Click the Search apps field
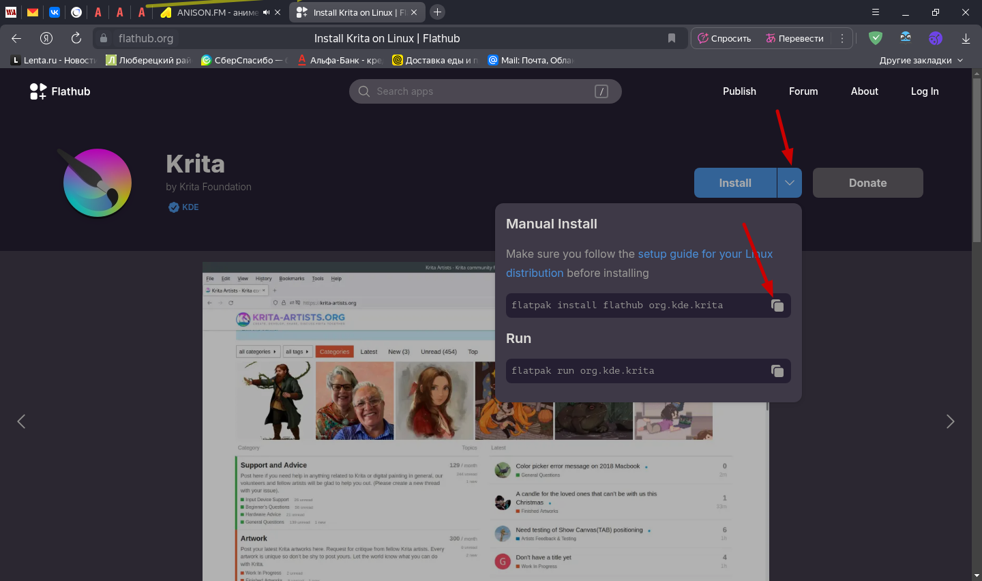This screenshot has height=581, width=982. (x=485, y=91)
